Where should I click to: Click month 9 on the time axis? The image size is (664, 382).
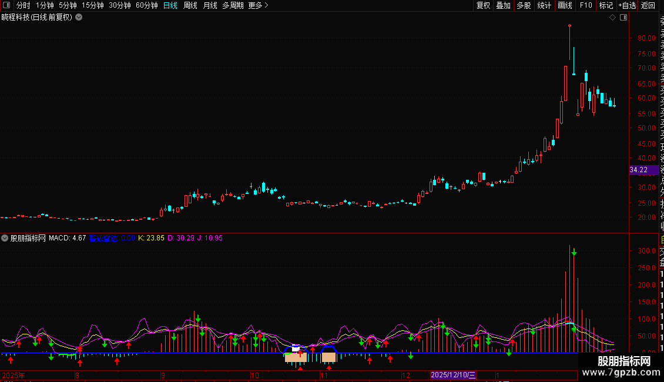[x=163, y=375]
